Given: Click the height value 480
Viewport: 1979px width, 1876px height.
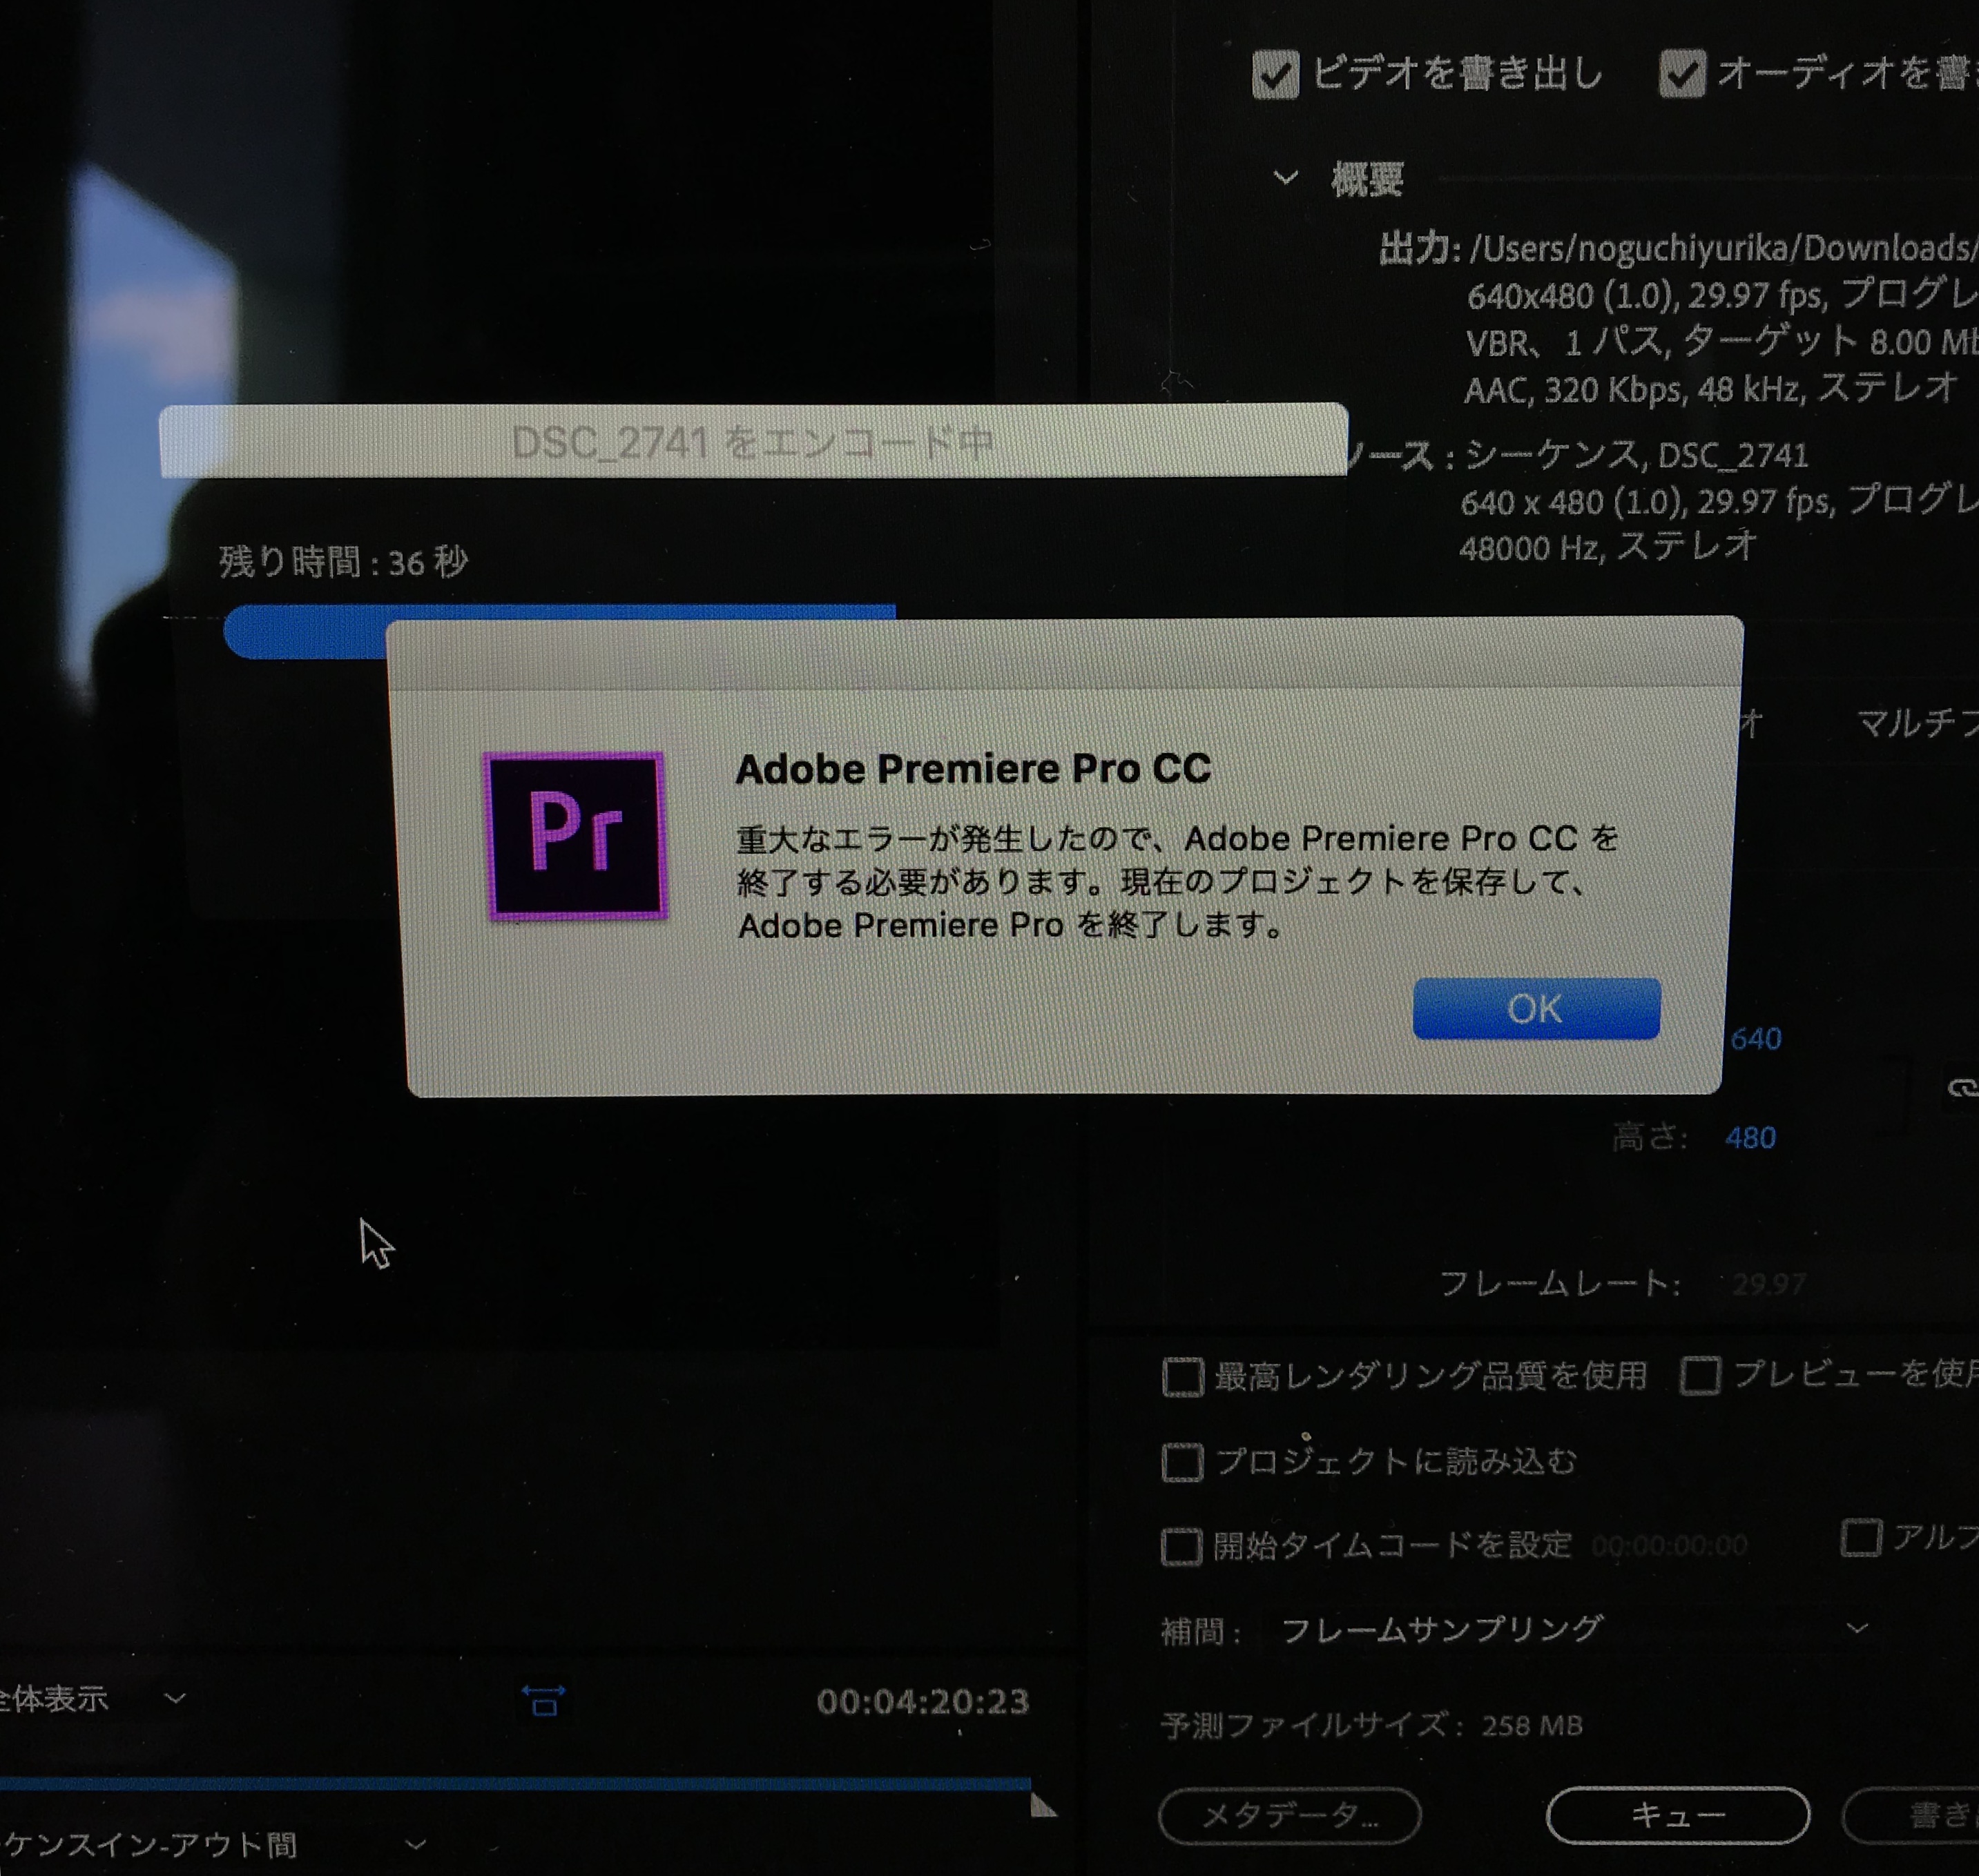Looking at the screenshot, I should click(1750, 1138).
